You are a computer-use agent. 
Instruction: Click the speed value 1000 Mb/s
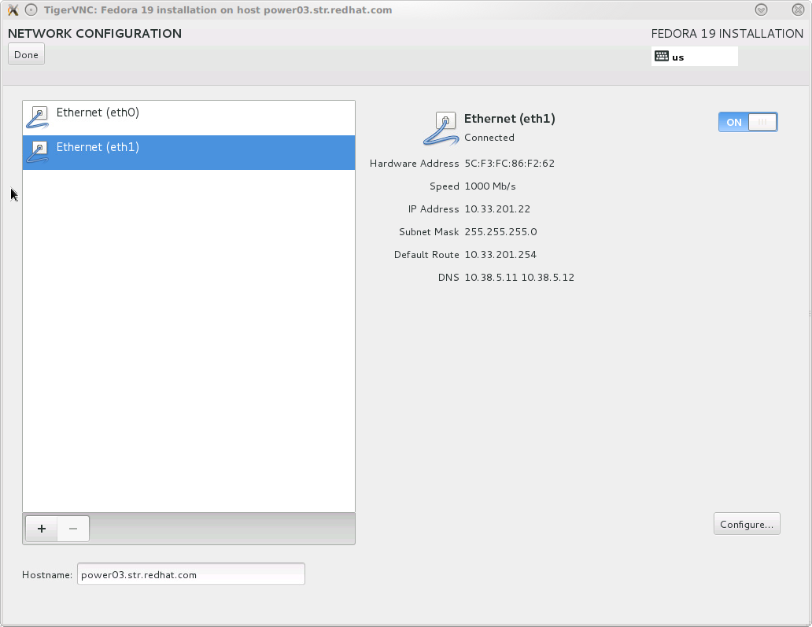[x=490, y=186]
